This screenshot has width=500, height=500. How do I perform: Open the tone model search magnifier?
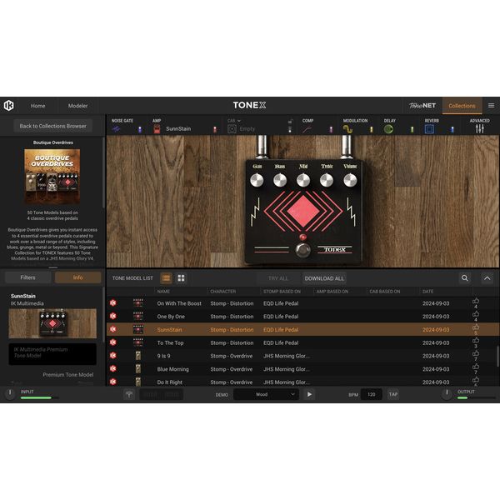(x=465, y=278)
